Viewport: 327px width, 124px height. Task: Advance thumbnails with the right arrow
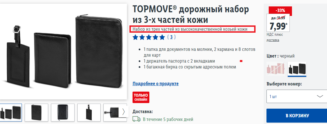coord(123,112)
